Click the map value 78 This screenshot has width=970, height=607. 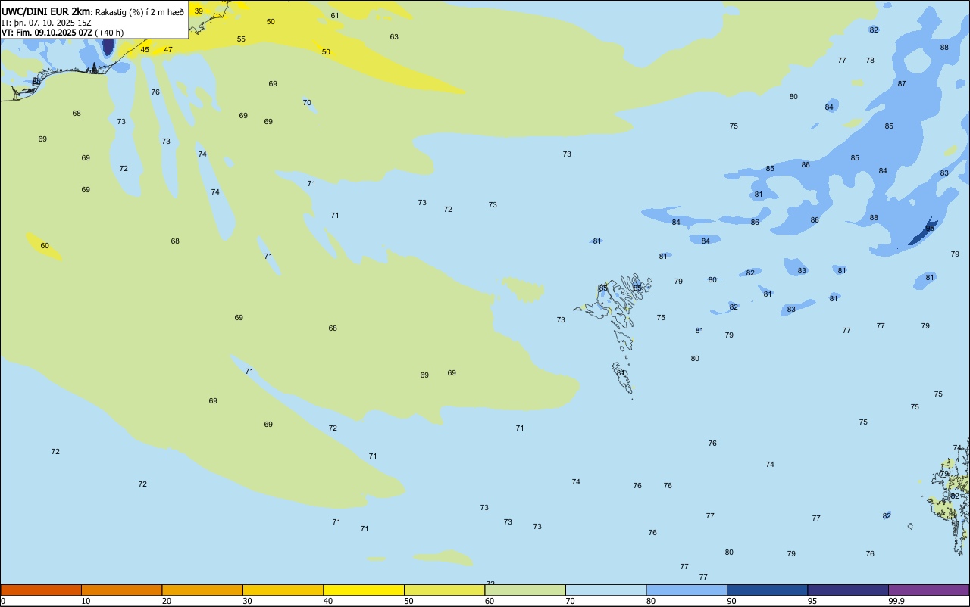pos(870,61)
